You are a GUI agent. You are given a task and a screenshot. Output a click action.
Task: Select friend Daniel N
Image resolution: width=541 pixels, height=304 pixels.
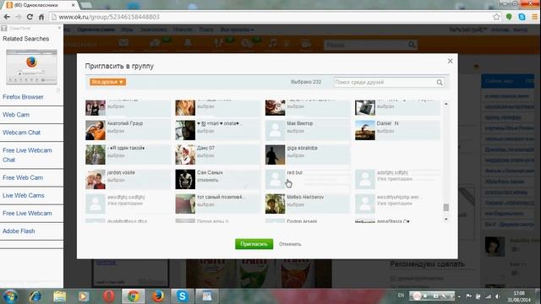(x=397, y=130)
